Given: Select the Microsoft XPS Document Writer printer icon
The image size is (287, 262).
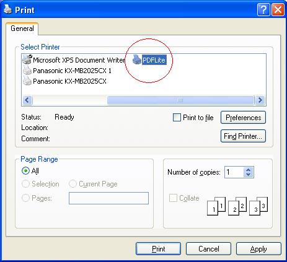Looking at the screenshot, I should 27,59.
